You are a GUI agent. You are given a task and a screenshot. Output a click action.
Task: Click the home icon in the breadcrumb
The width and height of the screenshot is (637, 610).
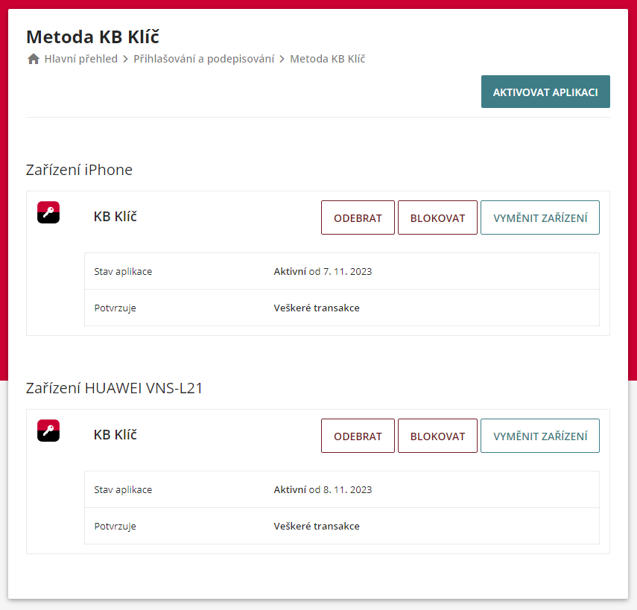pos(34,58)
